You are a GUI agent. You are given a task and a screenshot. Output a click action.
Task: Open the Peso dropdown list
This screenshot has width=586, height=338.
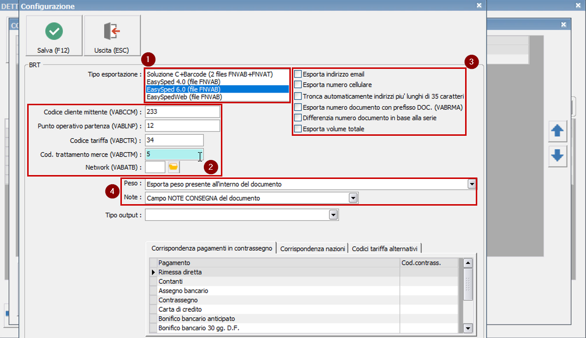[470, 184]
